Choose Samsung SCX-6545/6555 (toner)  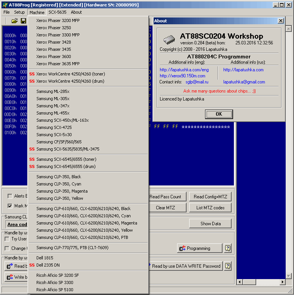[x=88, y=159]
